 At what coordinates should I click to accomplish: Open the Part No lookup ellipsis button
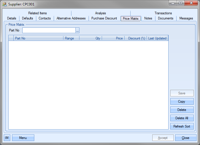(77, 30)
